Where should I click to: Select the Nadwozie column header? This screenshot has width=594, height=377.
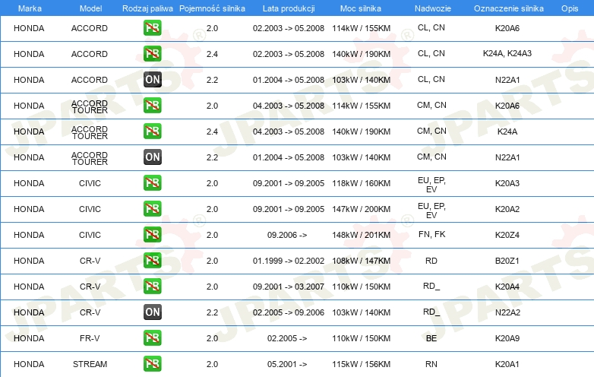tap(431, 8)
